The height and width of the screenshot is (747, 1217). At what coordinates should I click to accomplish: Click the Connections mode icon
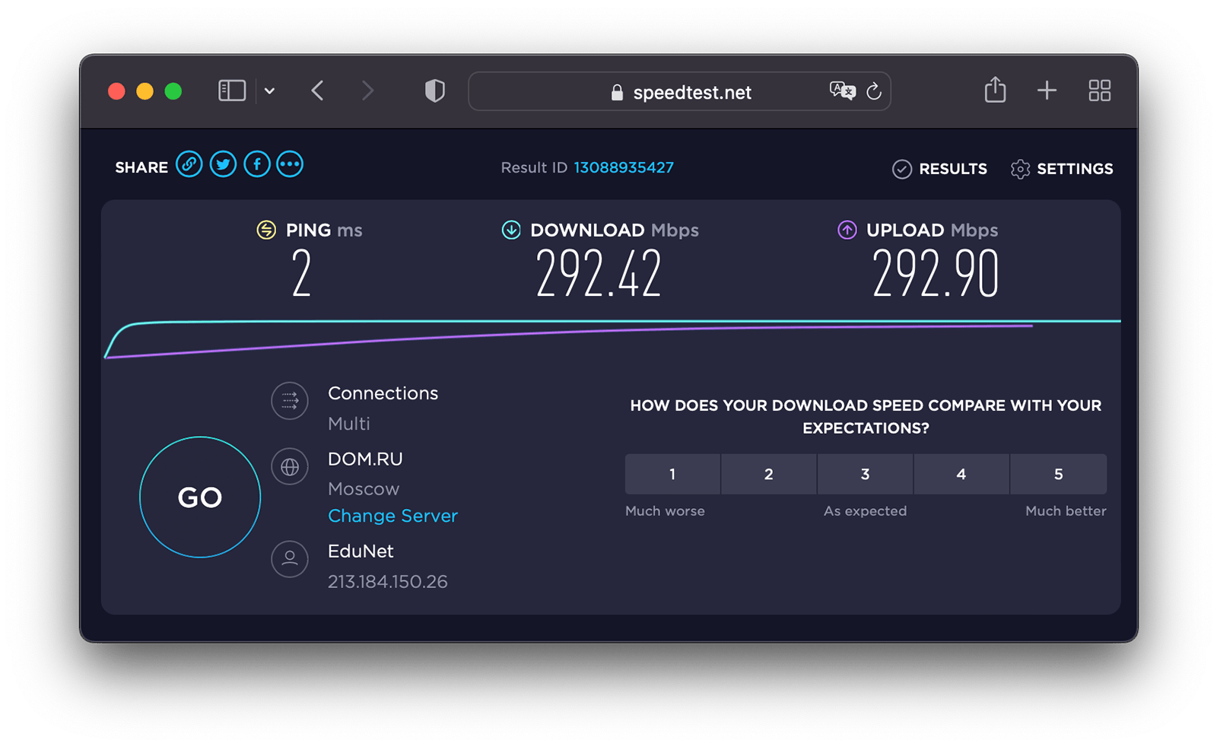click(290, 400)
